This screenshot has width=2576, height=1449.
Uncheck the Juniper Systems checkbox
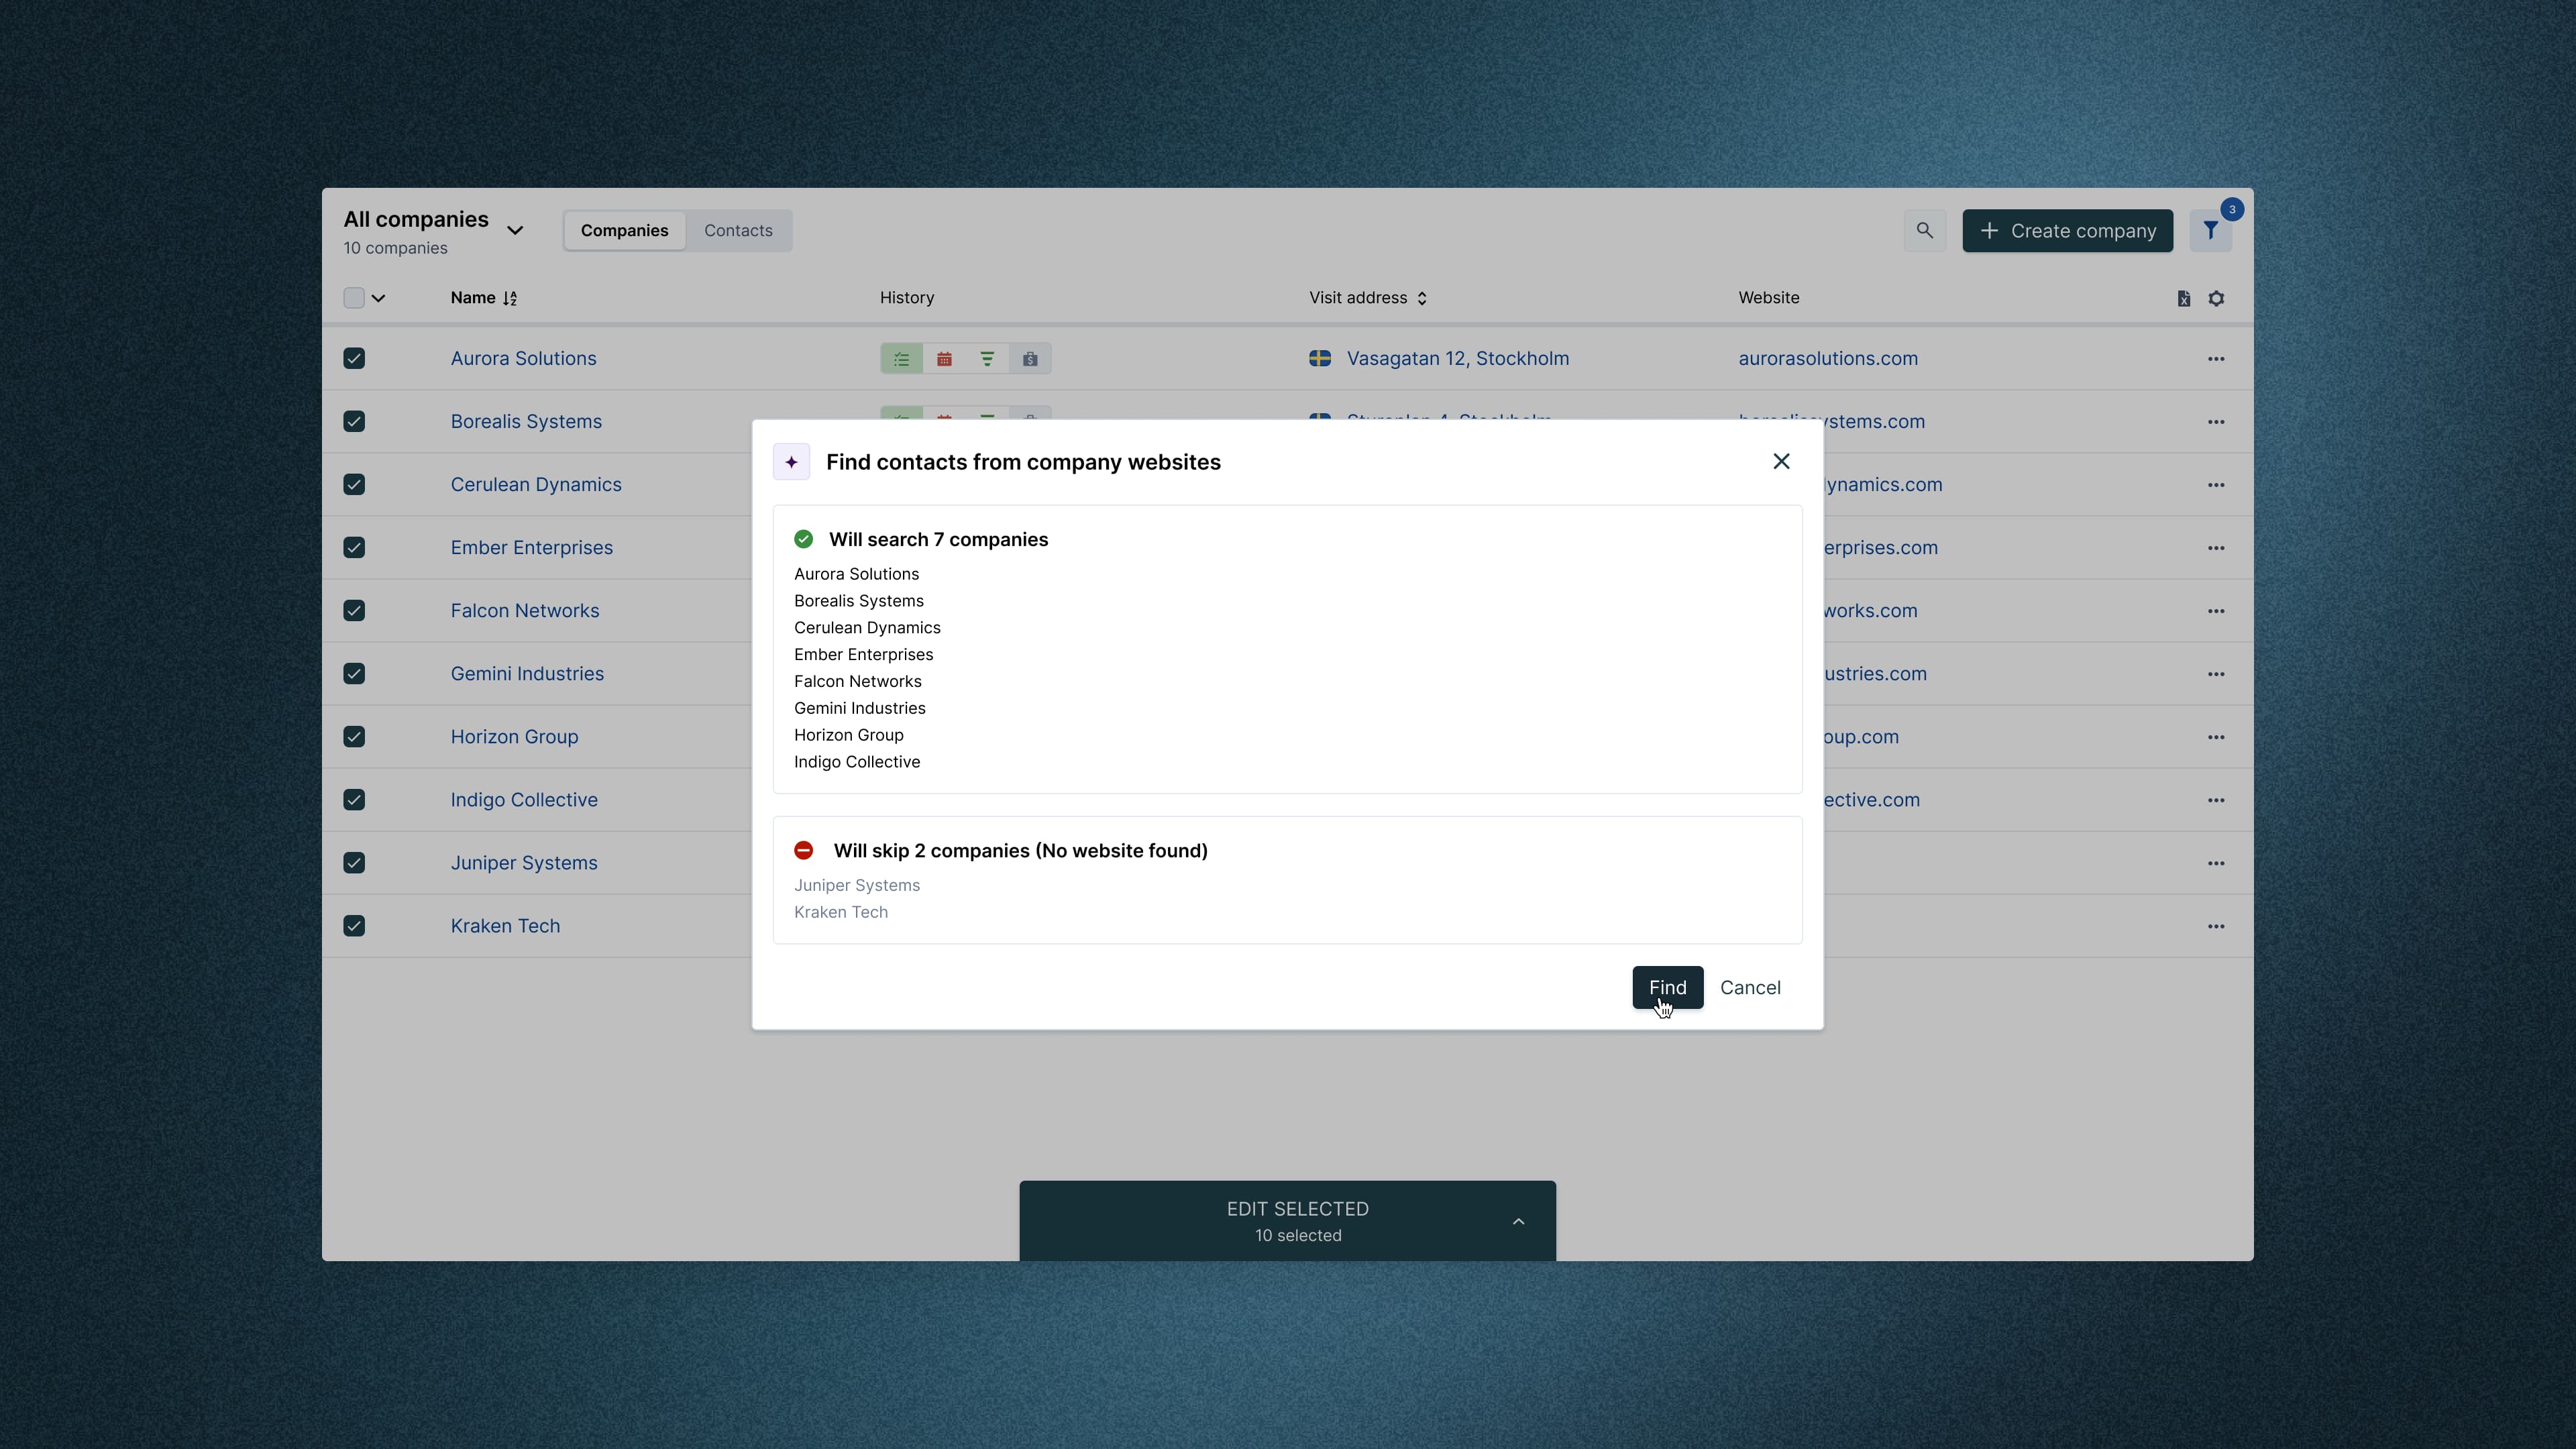(354, 863)
